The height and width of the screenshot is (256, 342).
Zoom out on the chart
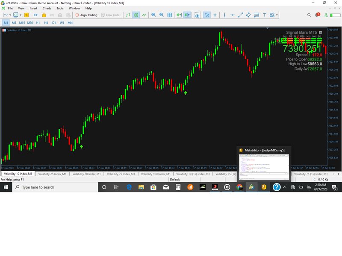tap(162, 15)
